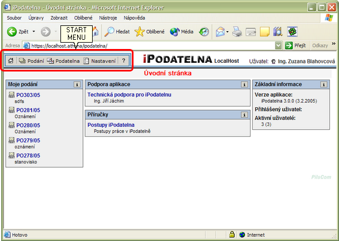Click the IE page icon in address bar
Screen dimensions: 339x241
tap(26, 46)
